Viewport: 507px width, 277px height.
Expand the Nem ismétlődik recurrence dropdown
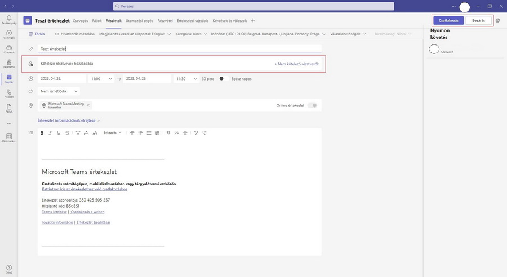pos(60,91)
